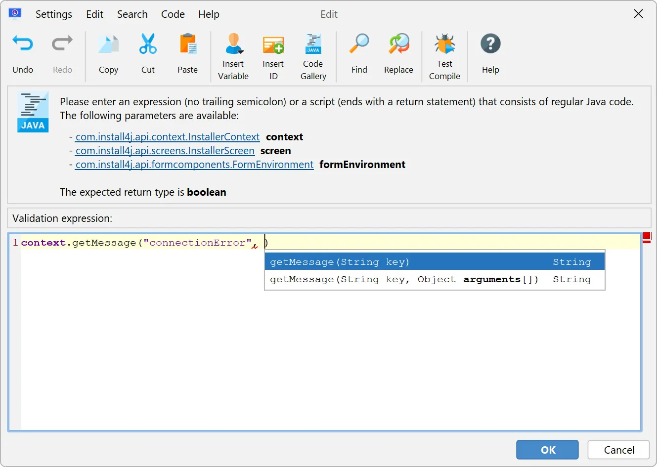
Task: Open the InstallerContext API link
Action: tap(168, 137)
